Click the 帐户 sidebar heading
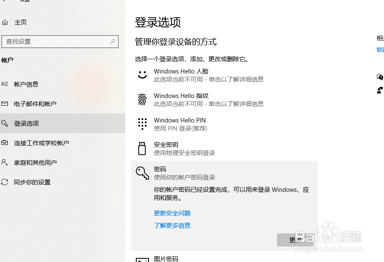This screenshot has height=262, width=384. pos(7,60)
